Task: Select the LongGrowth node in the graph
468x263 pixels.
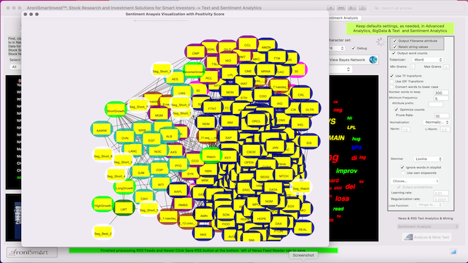Action: tap(124, 187)
